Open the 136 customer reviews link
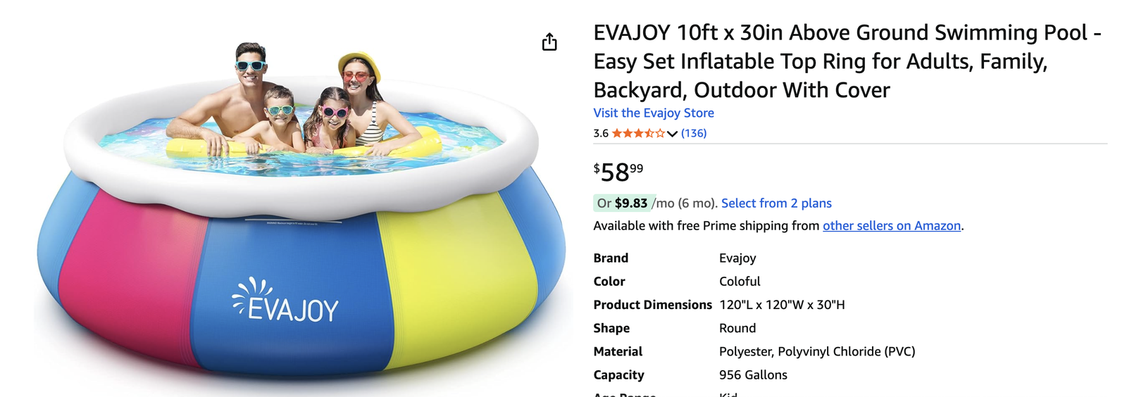The width and height of the screenshot is (1127, 397). (694, 133)
